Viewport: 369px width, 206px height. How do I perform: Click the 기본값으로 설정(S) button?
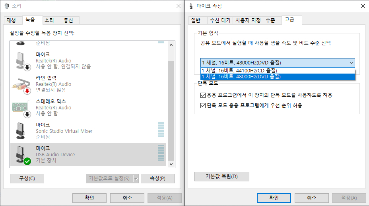tap(109, 179)
